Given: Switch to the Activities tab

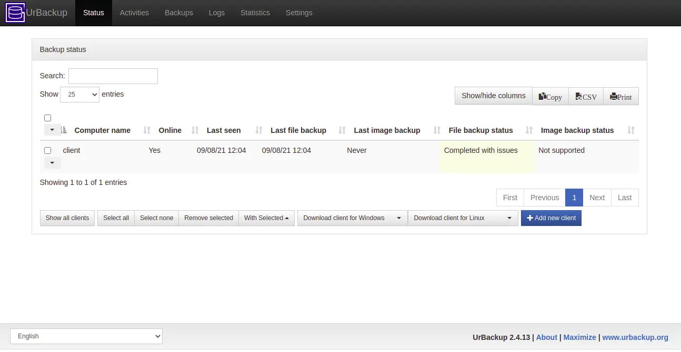Looking at the screenshot, I should click(x=134, y=13).
